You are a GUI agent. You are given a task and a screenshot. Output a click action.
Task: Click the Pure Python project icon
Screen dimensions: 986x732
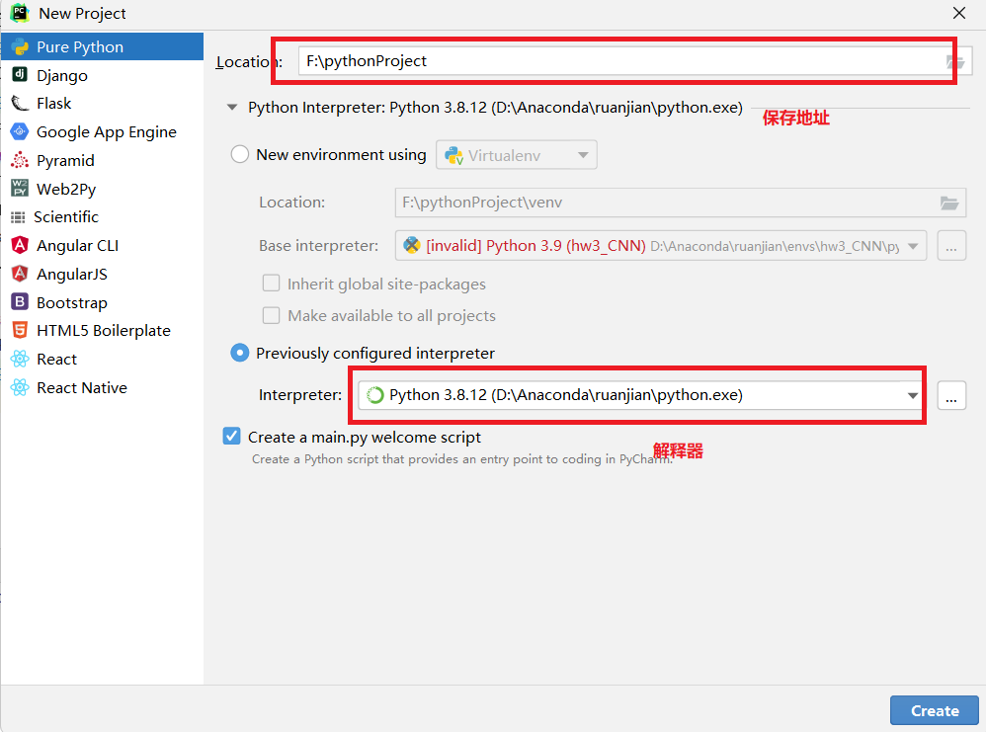(20, 47)
